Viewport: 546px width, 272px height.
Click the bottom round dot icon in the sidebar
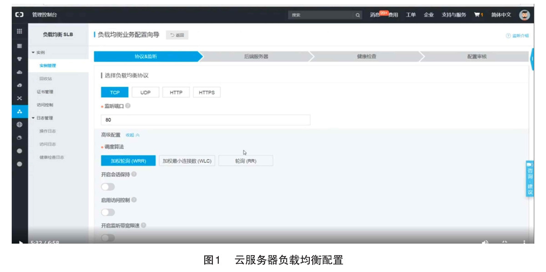tap(19, 164)
